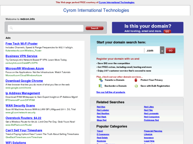
Task: Open Financial Planning category
Action: pos(153,131)
